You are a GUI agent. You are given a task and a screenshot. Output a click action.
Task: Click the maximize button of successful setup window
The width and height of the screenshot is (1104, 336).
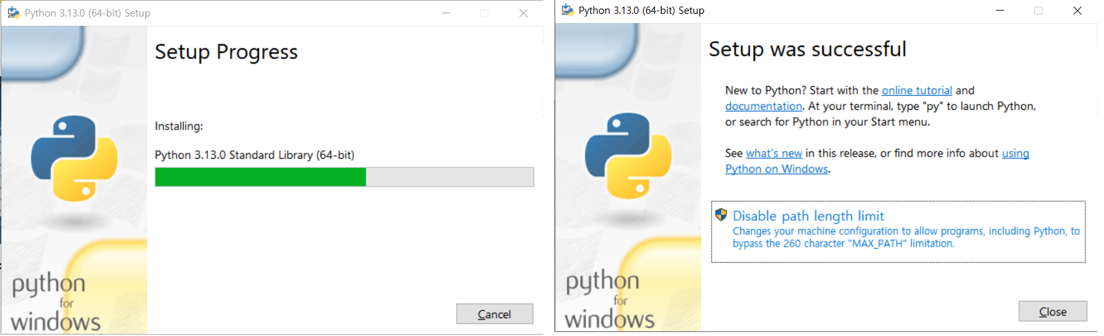1038,11
